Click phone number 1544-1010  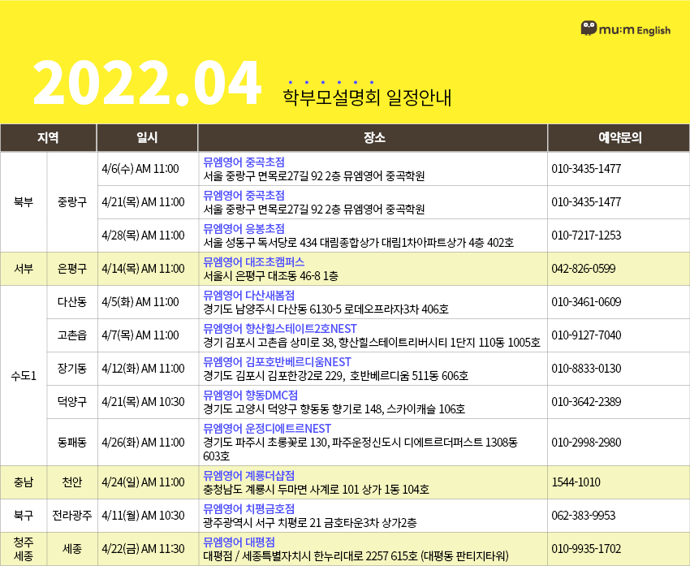[576, 482]
